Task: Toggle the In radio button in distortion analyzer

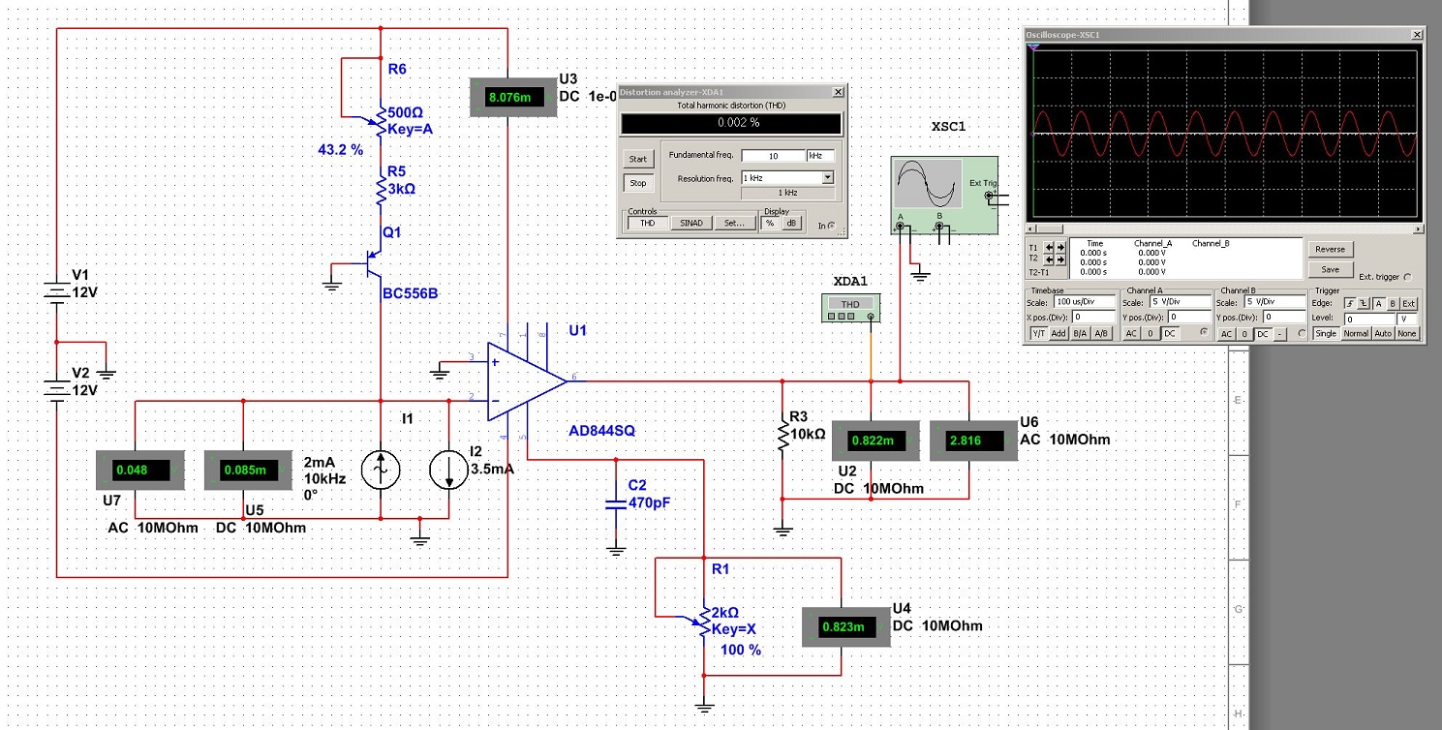Action: tap(832, 226)
